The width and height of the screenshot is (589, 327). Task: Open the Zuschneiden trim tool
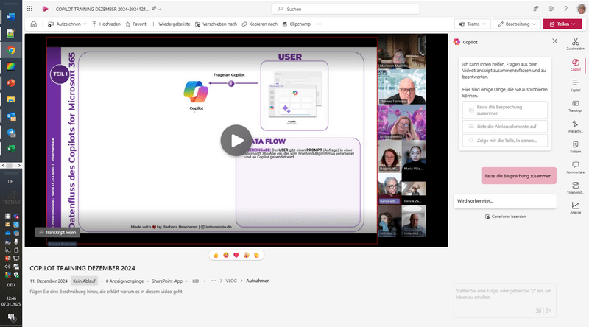point(575,42)
